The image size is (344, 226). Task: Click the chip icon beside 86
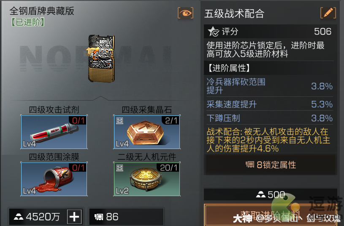click(99, 217)
